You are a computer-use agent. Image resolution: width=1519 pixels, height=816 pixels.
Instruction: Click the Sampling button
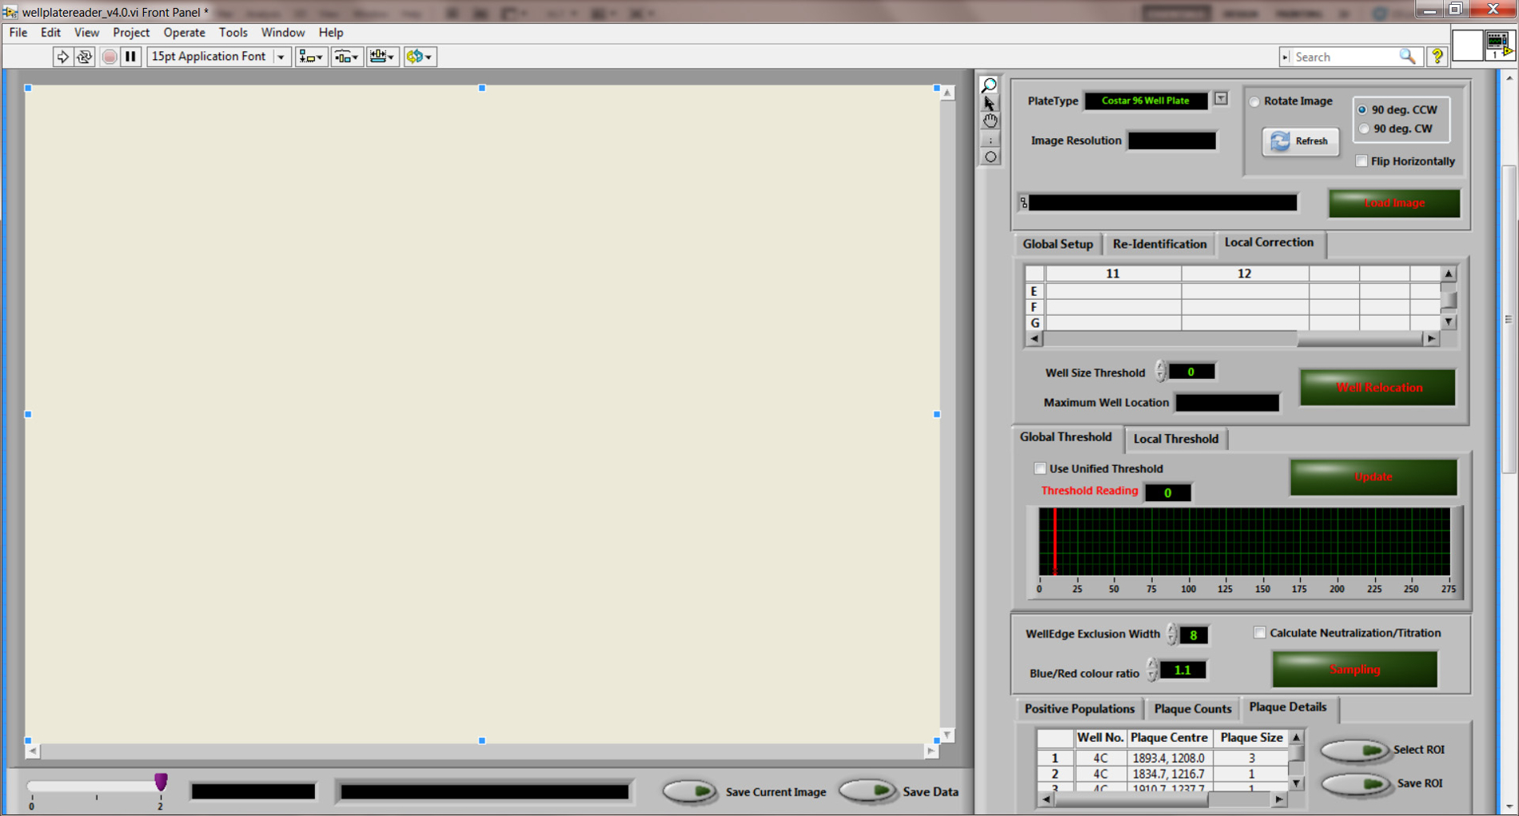[x=1355, y=670]
